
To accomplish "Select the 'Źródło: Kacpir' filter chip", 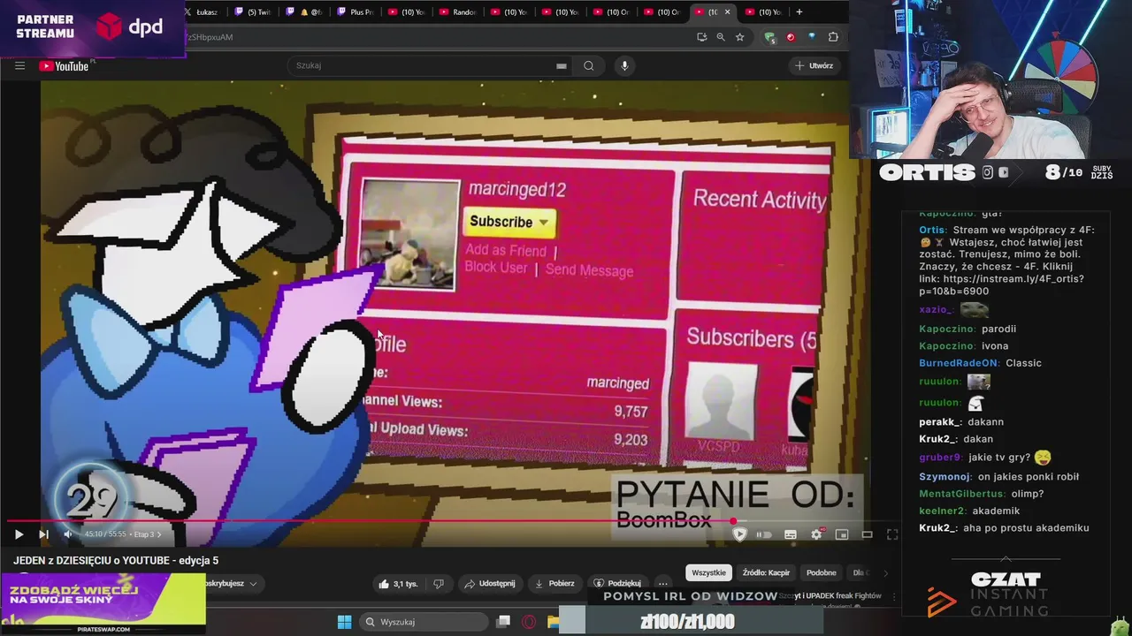I will 766,572.
